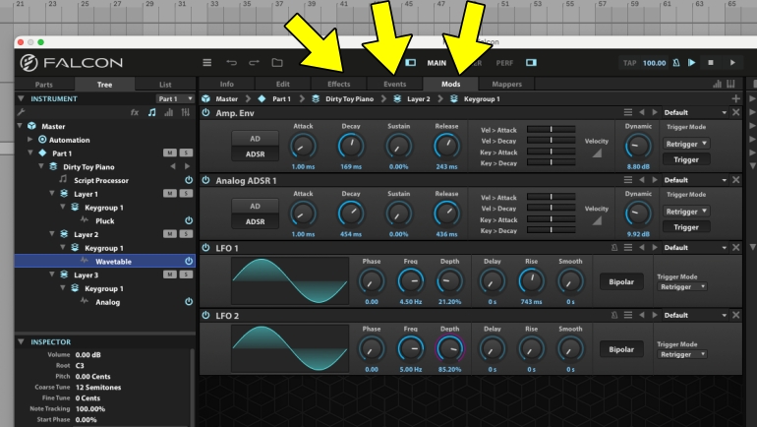Open the Events tab
This screenshot has height=427, width=757.
coord(395,84)
